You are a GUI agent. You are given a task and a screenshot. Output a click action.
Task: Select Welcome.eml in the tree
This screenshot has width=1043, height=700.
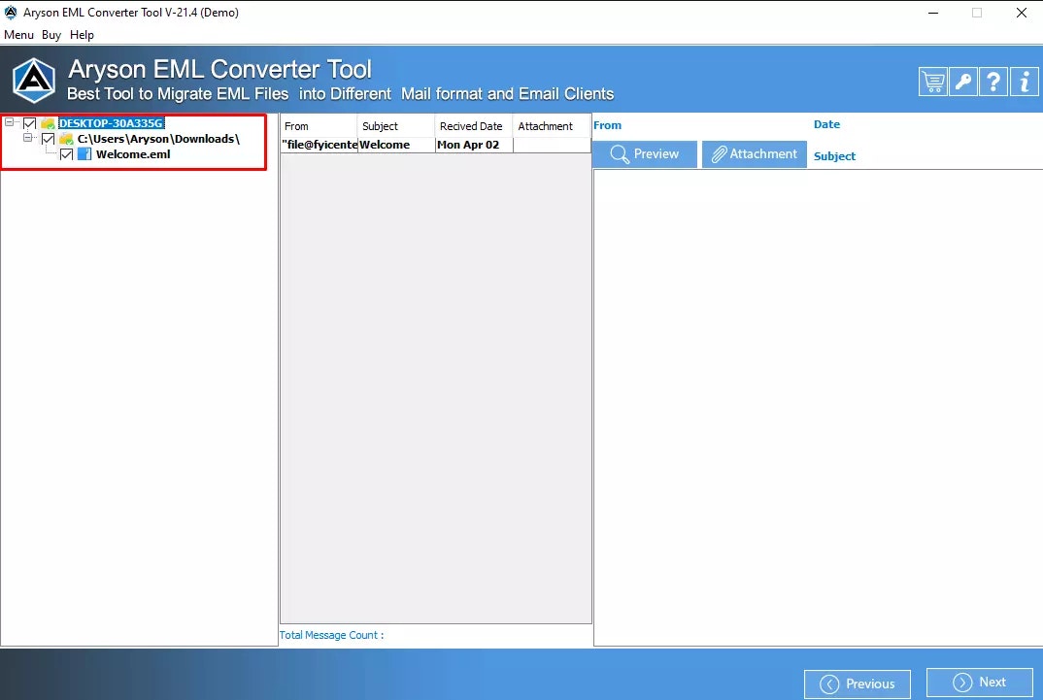(x=133, y=154)
